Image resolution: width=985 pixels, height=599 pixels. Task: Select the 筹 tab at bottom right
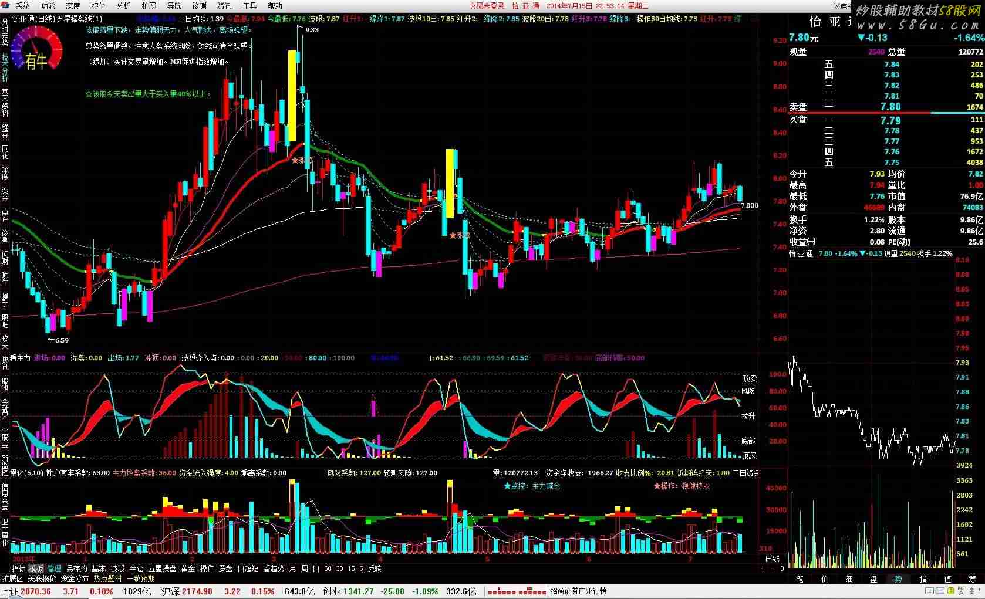point(972,579)
